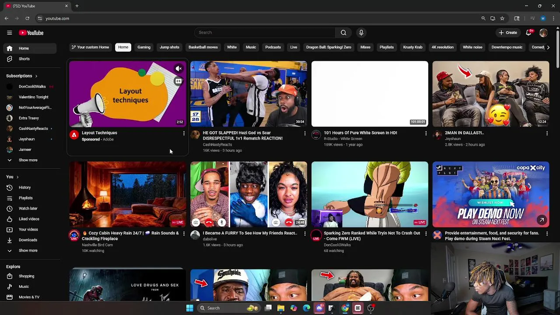Activate voice search microphone

tap(361, 32)
